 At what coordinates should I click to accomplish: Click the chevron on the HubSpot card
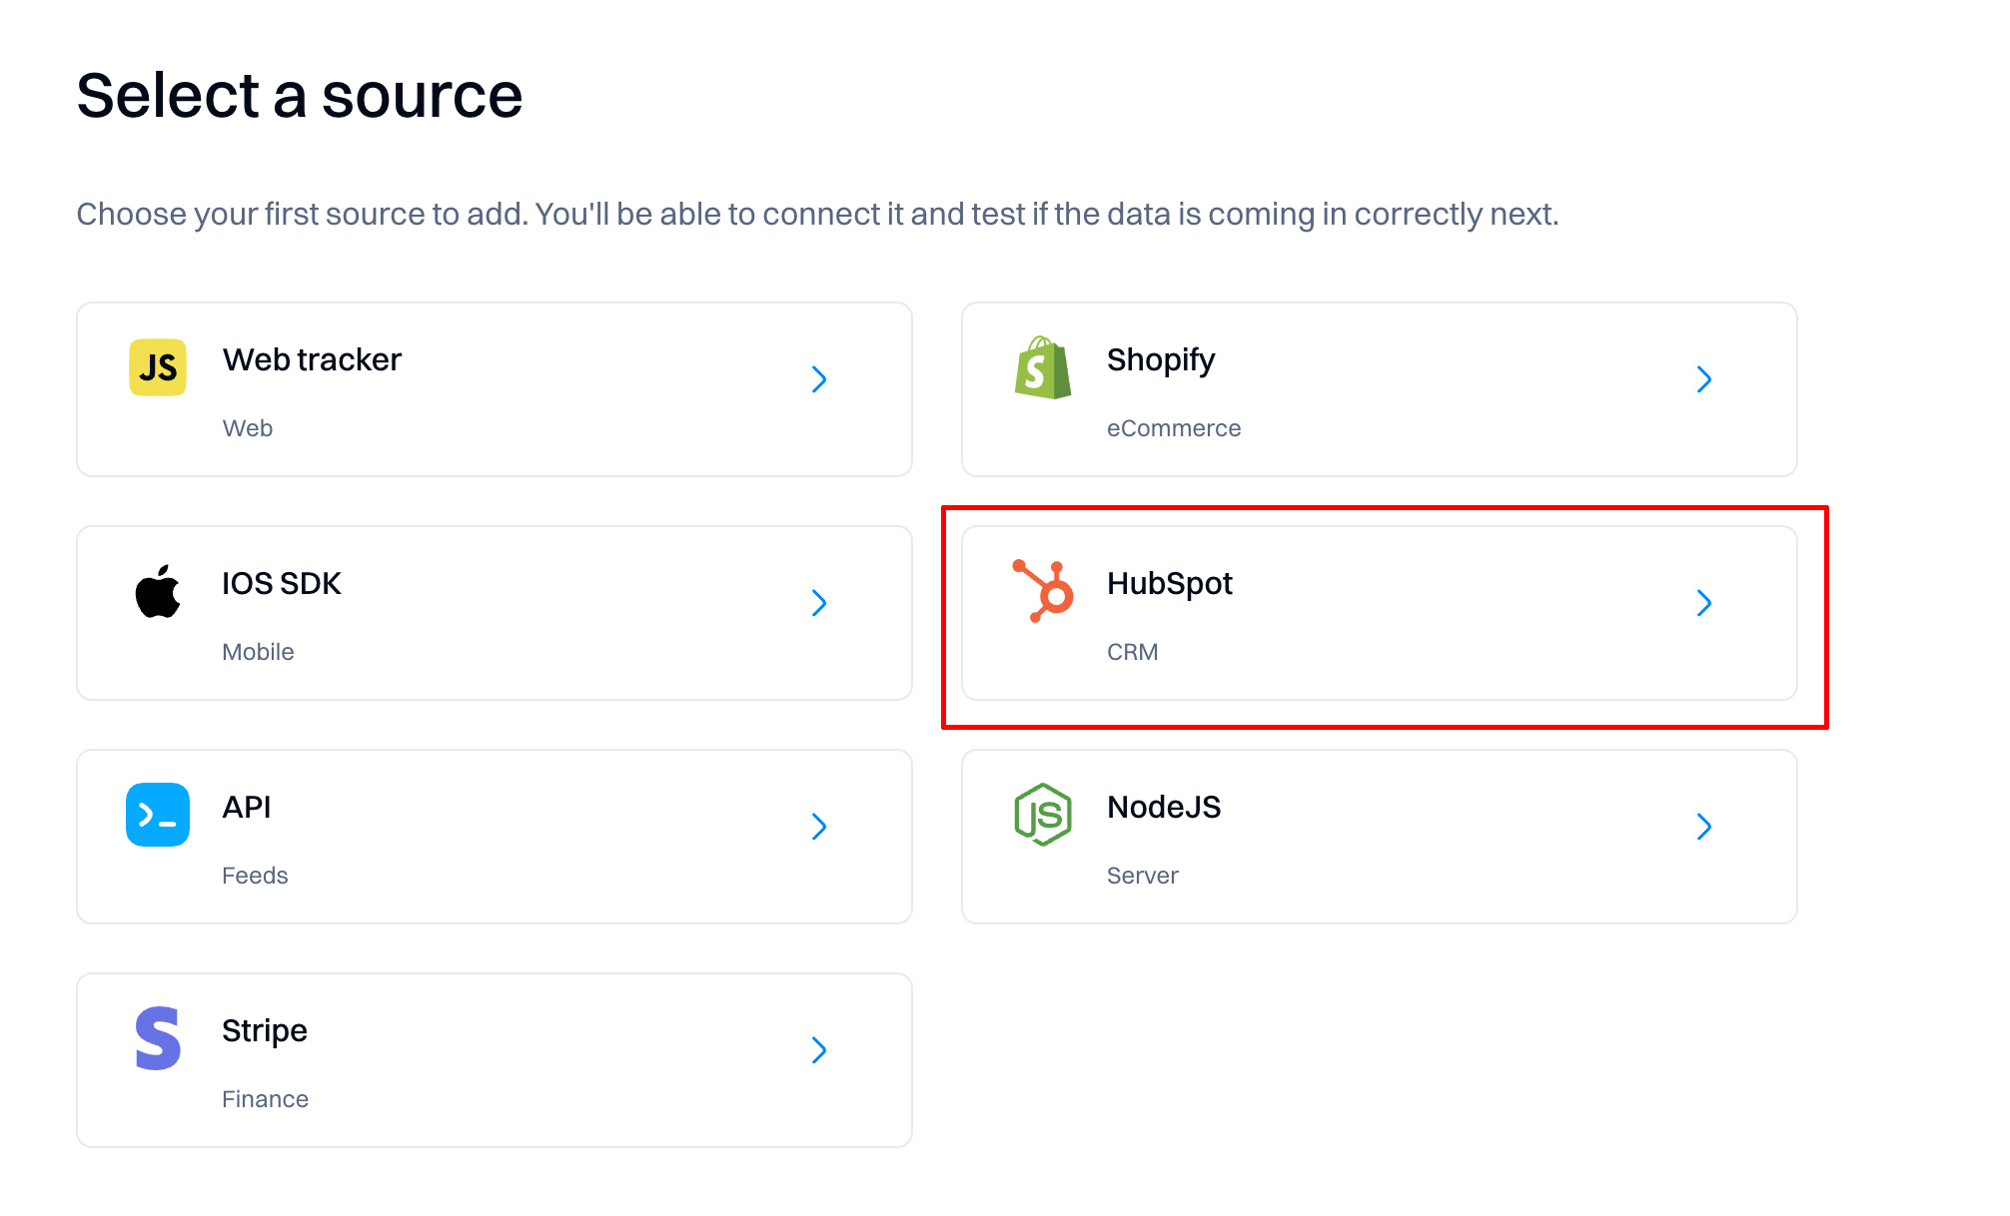pyautogui.click(x=1704, y=603)
